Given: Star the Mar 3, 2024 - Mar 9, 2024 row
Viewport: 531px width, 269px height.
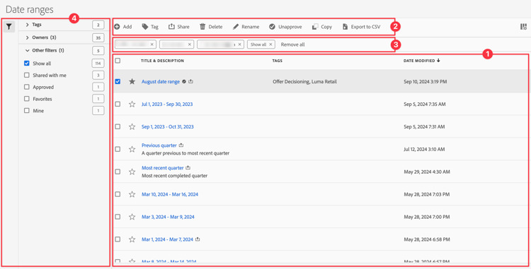Looking at the screenshot, I should coord(132,217).
